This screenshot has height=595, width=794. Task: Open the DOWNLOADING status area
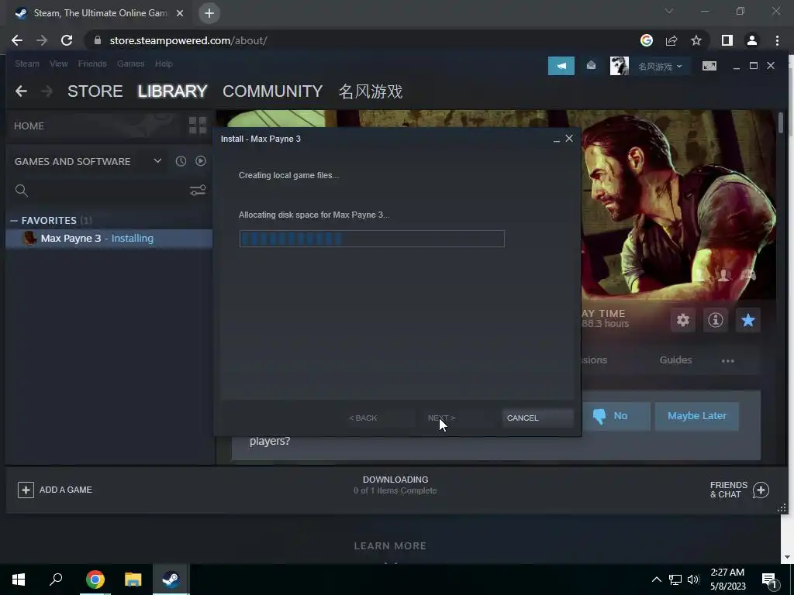395,485
